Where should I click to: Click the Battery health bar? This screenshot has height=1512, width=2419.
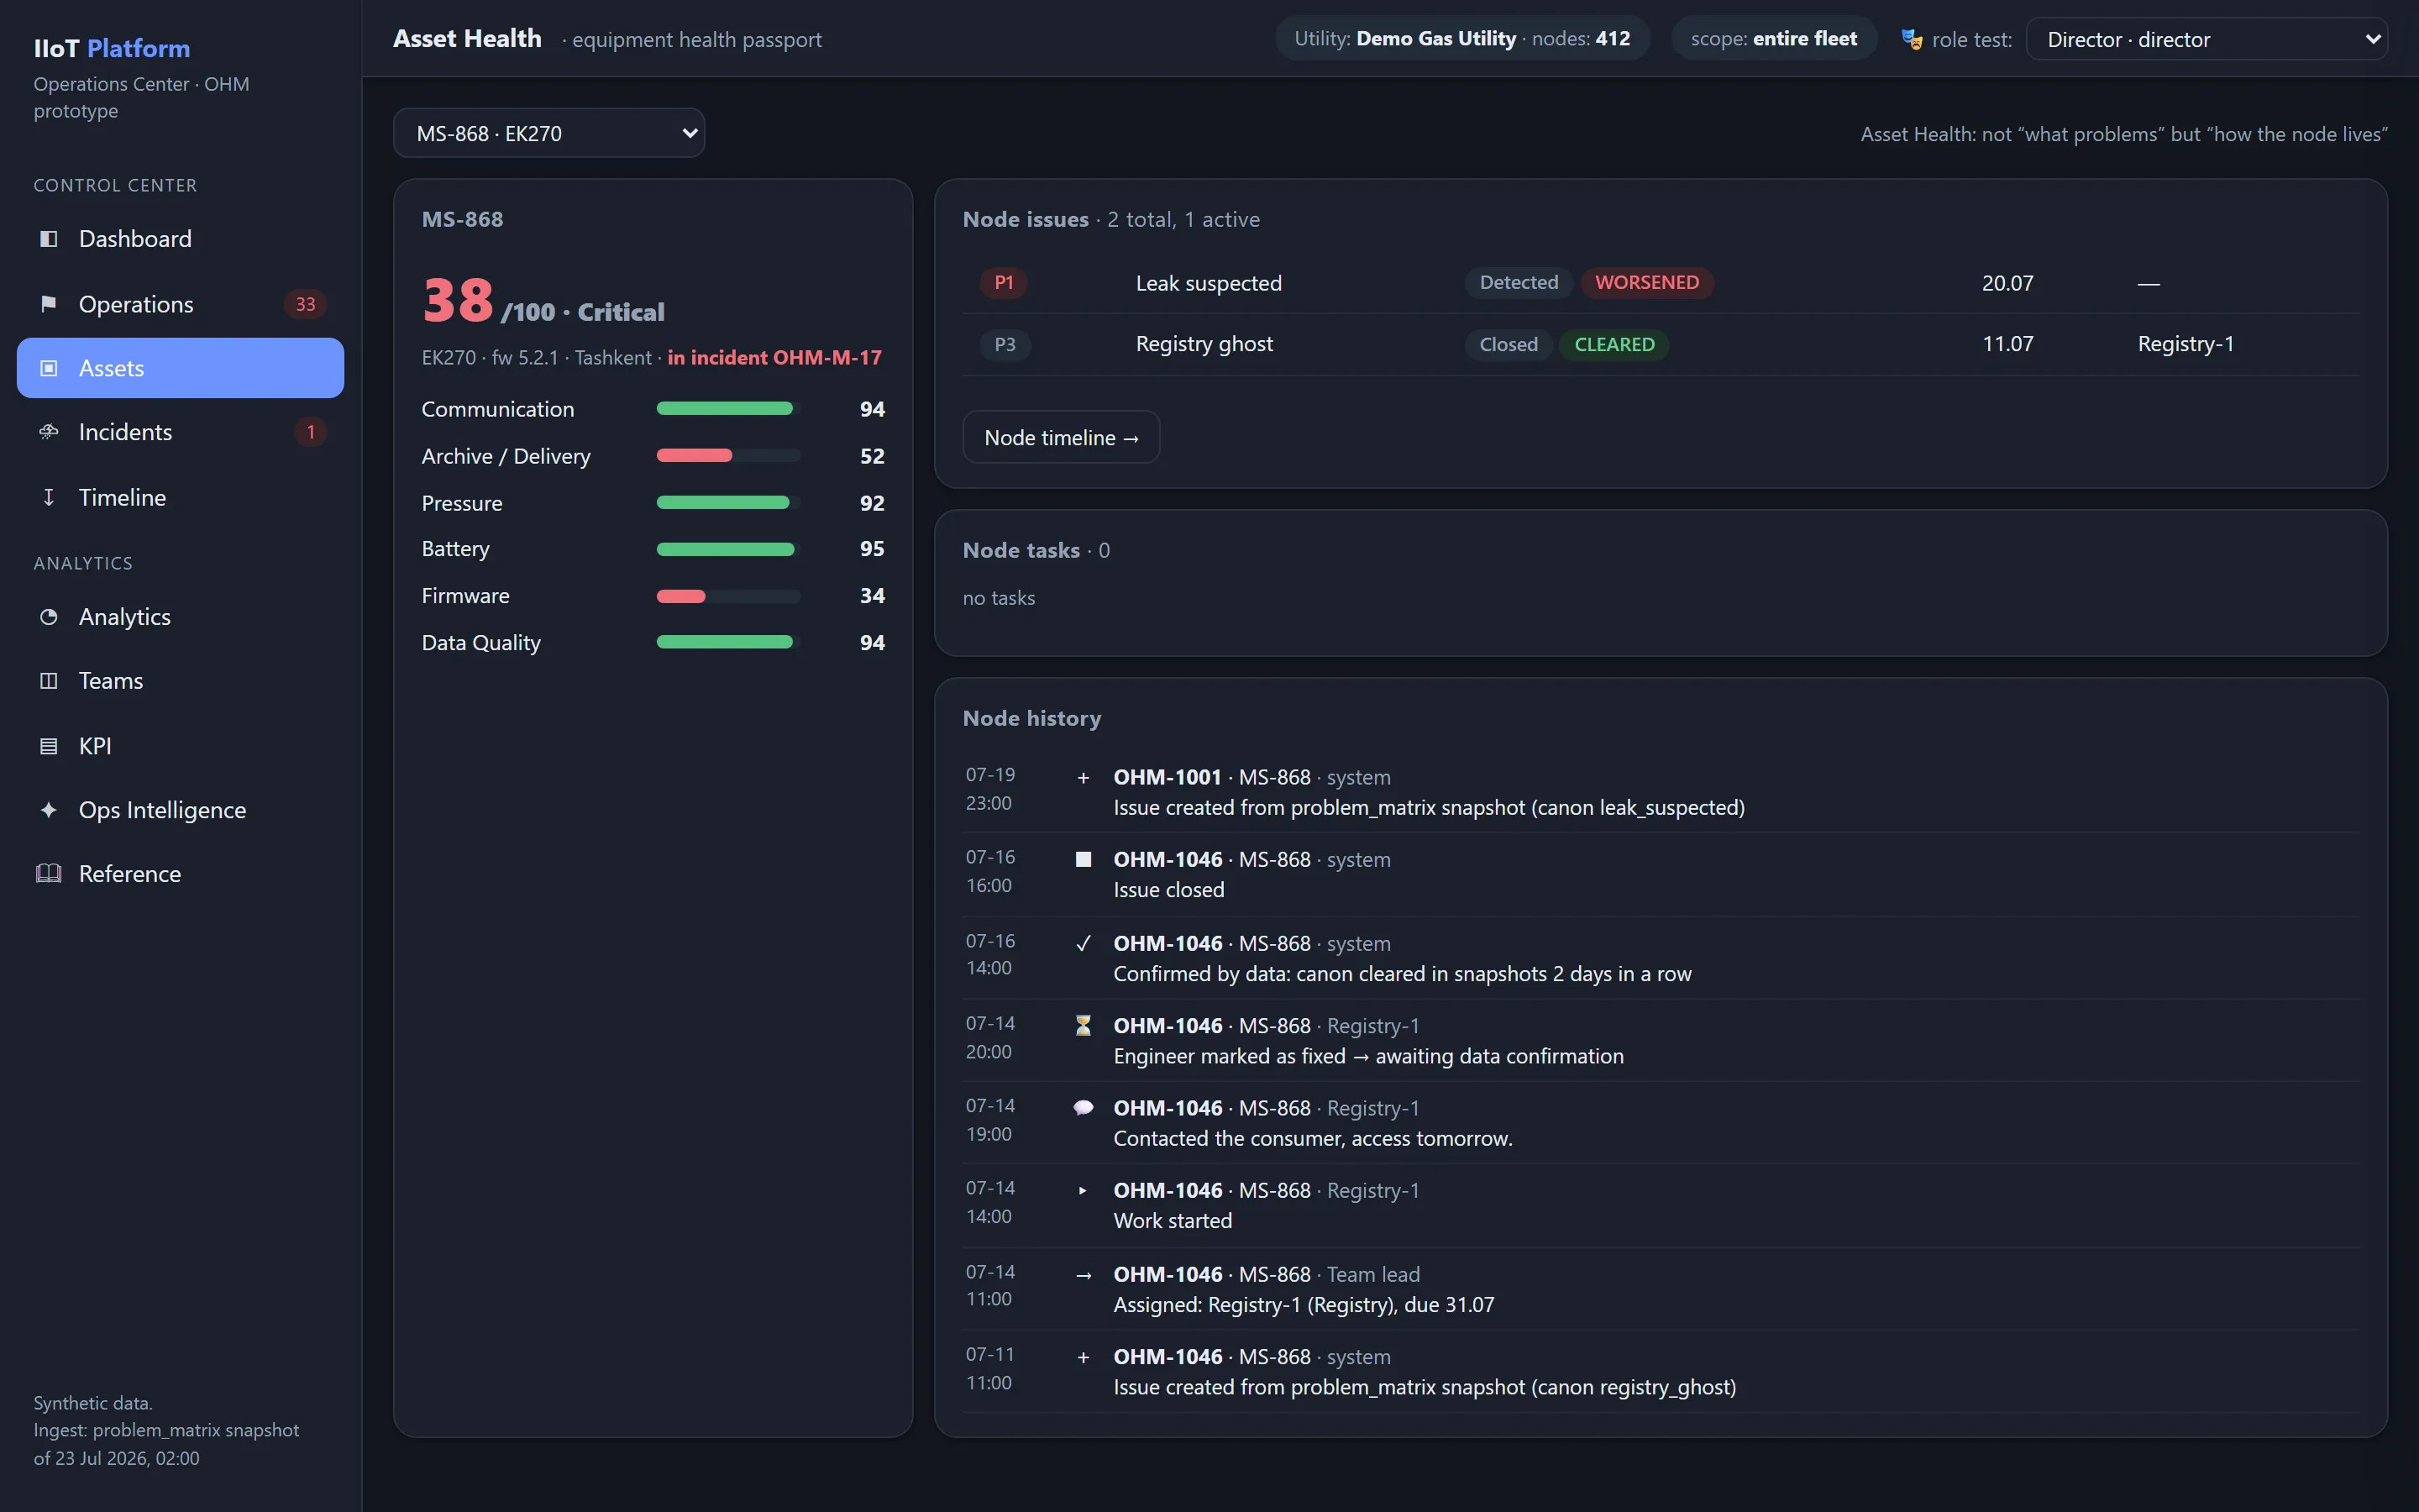click(727, 549)
